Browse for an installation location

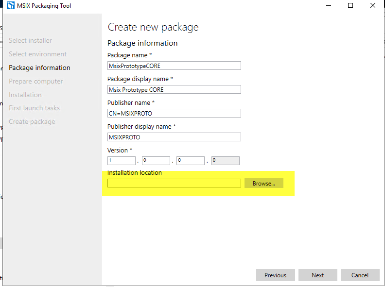263,184
